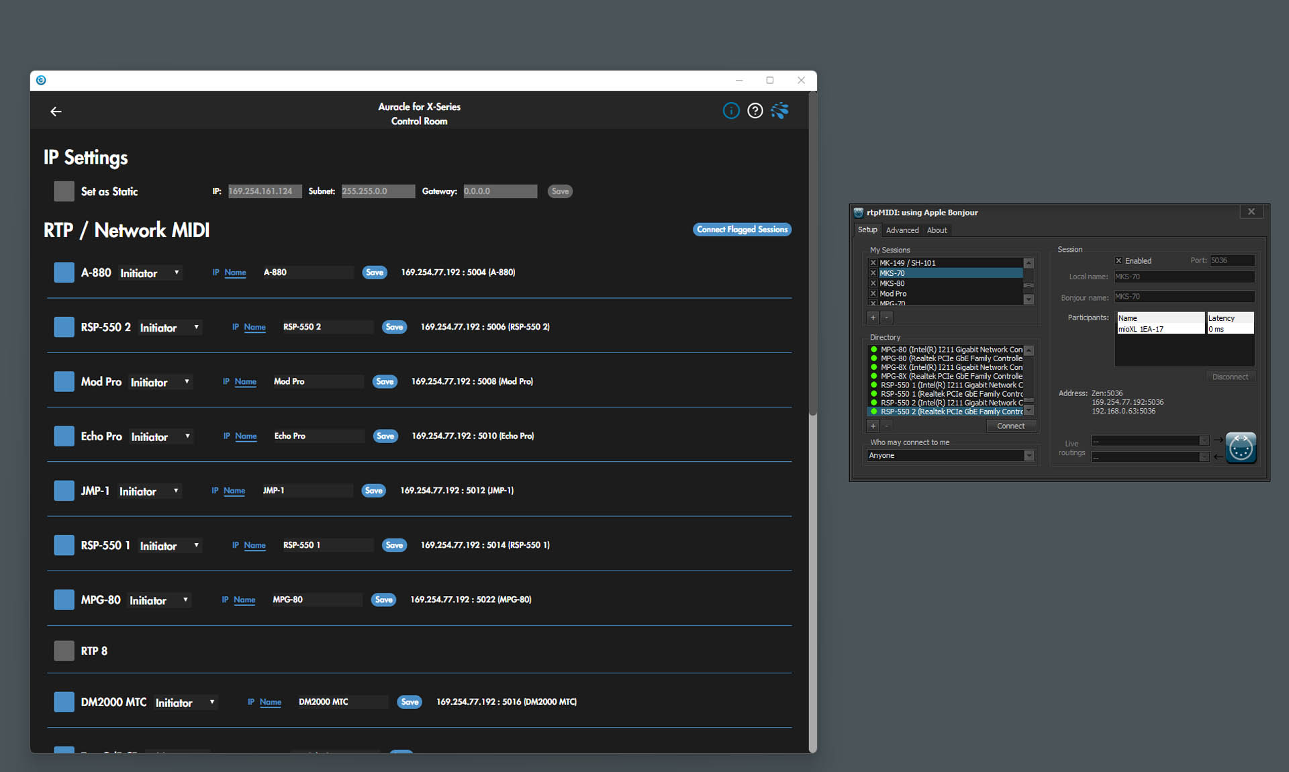The image size is (1289, 772).
Task: Toggle Set as Static checkbox
Action: pyautogui.click(x=64, y=191)
